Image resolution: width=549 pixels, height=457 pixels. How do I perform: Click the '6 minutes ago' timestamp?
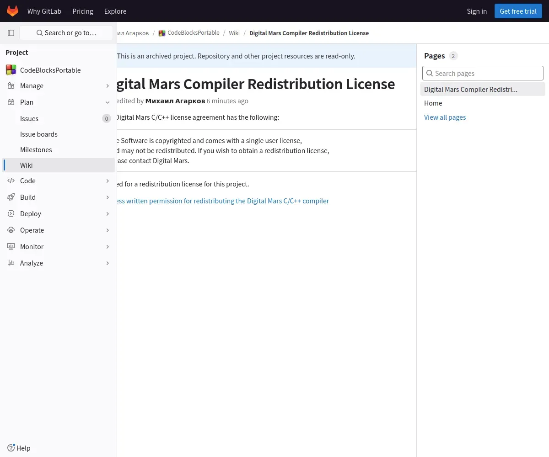click(227, 101)
